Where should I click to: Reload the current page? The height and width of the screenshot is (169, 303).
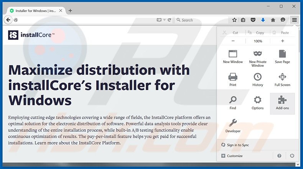pyautogui.click(x=169, y=20)
